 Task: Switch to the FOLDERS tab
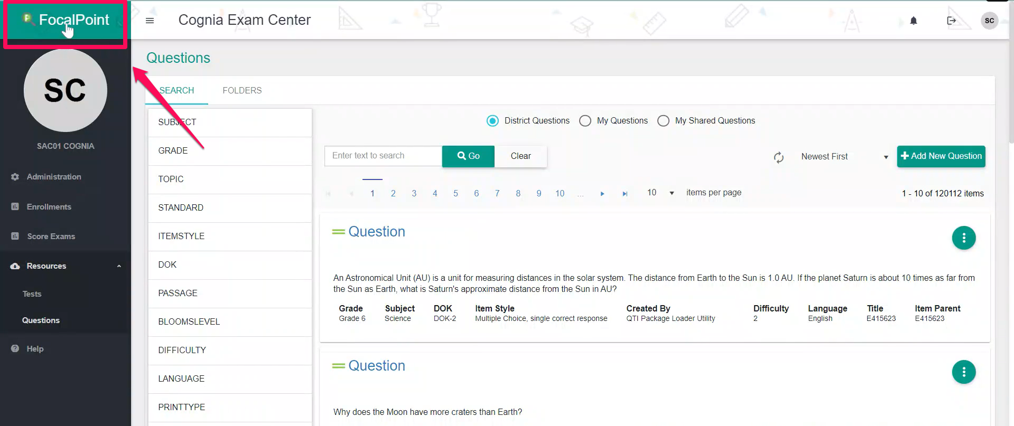point(242,91)
